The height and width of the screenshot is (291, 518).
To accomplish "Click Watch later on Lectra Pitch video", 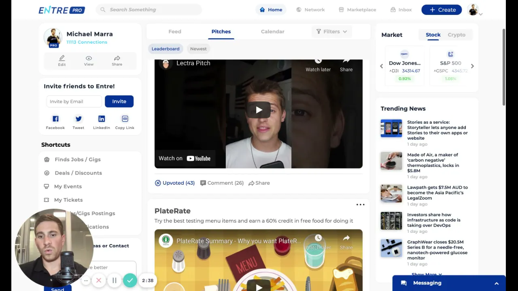I will [x=318, y=65].
